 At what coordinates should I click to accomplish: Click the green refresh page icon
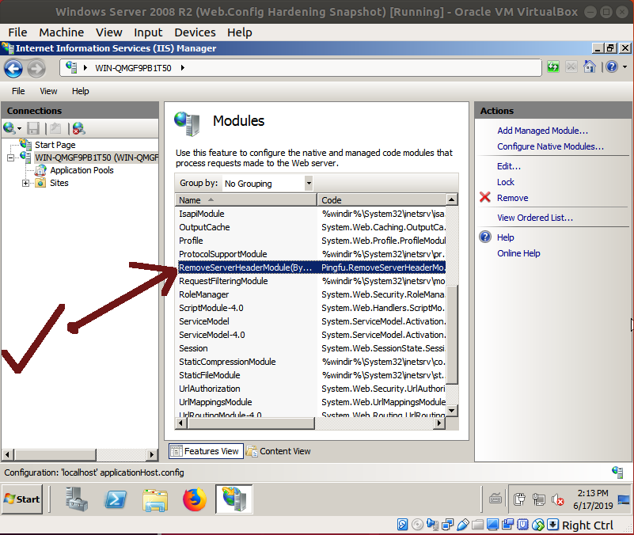point(552,66)
